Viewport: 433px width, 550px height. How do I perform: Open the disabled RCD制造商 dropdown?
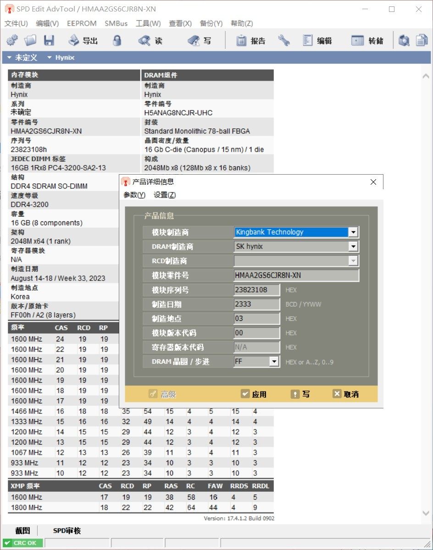pos(353,261)
